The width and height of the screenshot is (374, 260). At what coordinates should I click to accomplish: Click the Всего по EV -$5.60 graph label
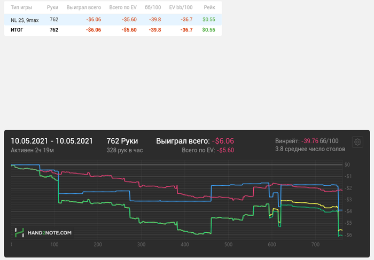point(208,151)
